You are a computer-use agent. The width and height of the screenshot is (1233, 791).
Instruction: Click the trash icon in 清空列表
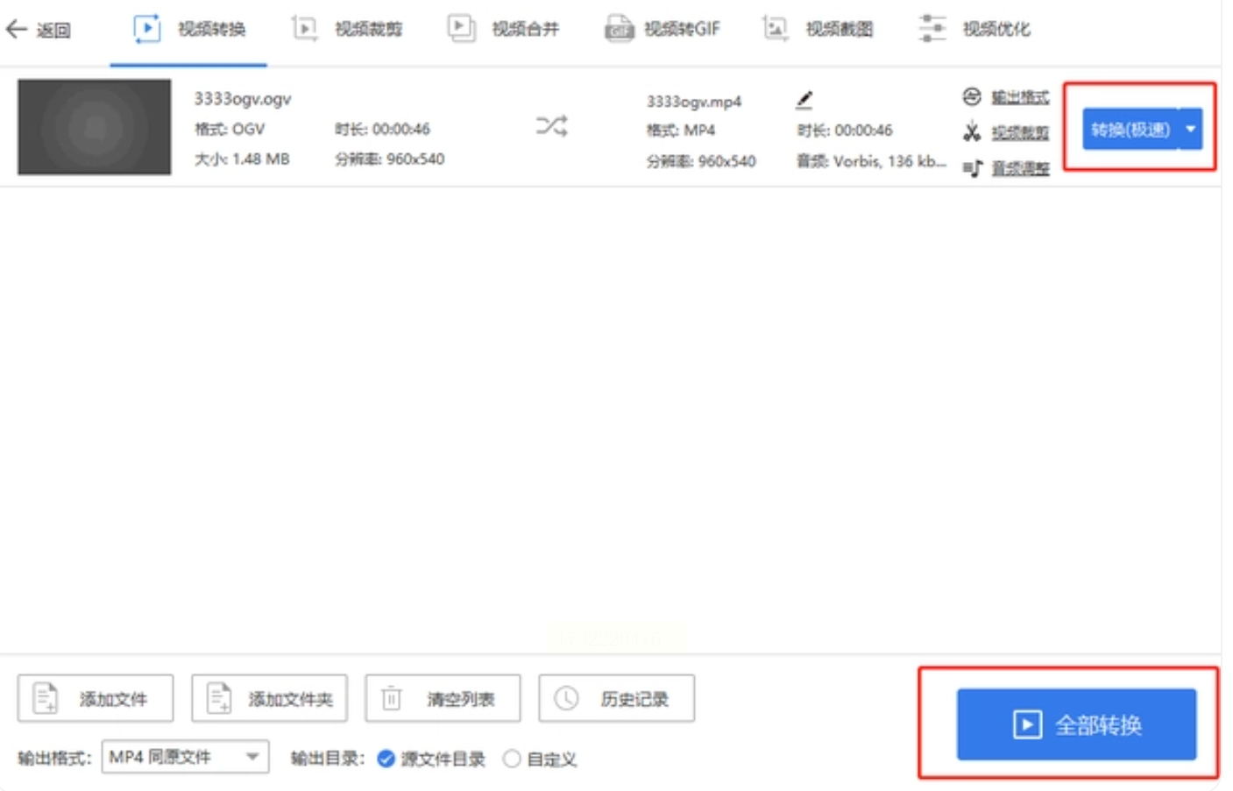point(392,698)
